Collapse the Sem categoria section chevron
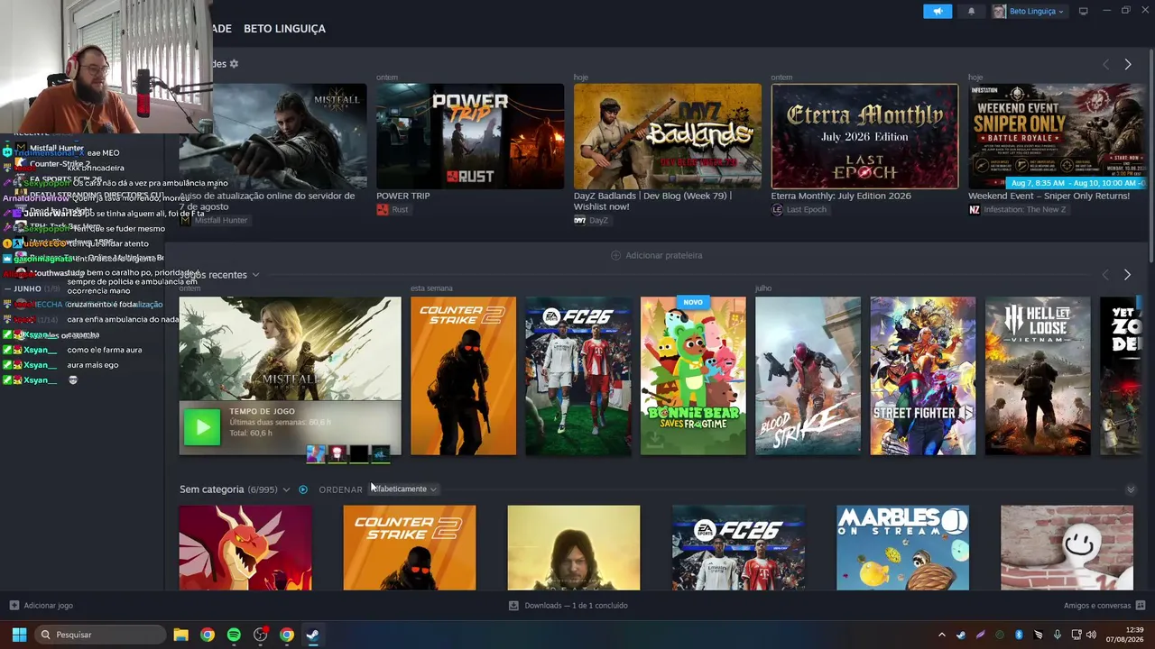1155x649 pixels. point(1131,489)
